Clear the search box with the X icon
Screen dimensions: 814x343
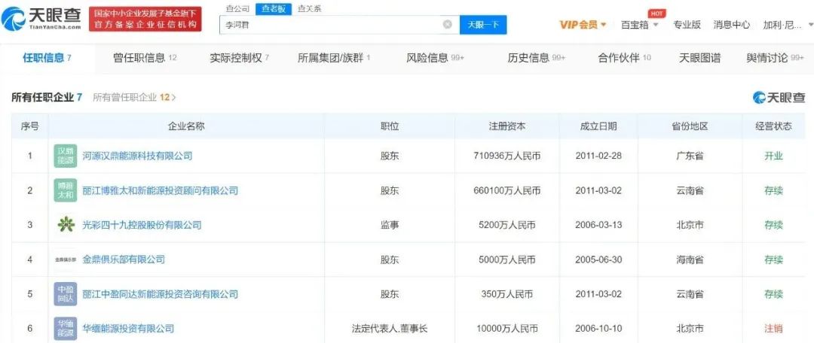pyautogui.click(x=447, y=24)
